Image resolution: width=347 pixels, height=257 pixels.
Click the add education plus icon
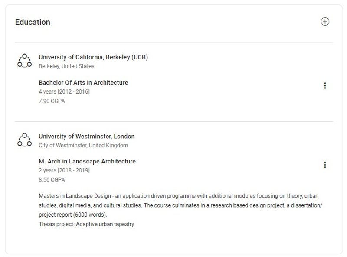(x=325, y=22)
